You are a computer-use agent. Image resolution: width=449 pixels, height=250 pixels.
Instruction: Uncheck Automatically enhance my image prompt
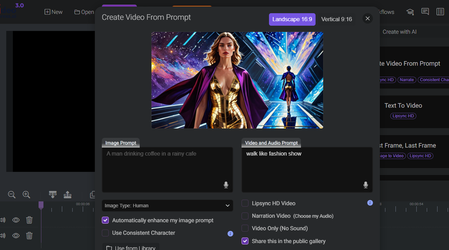coord(105,220)
